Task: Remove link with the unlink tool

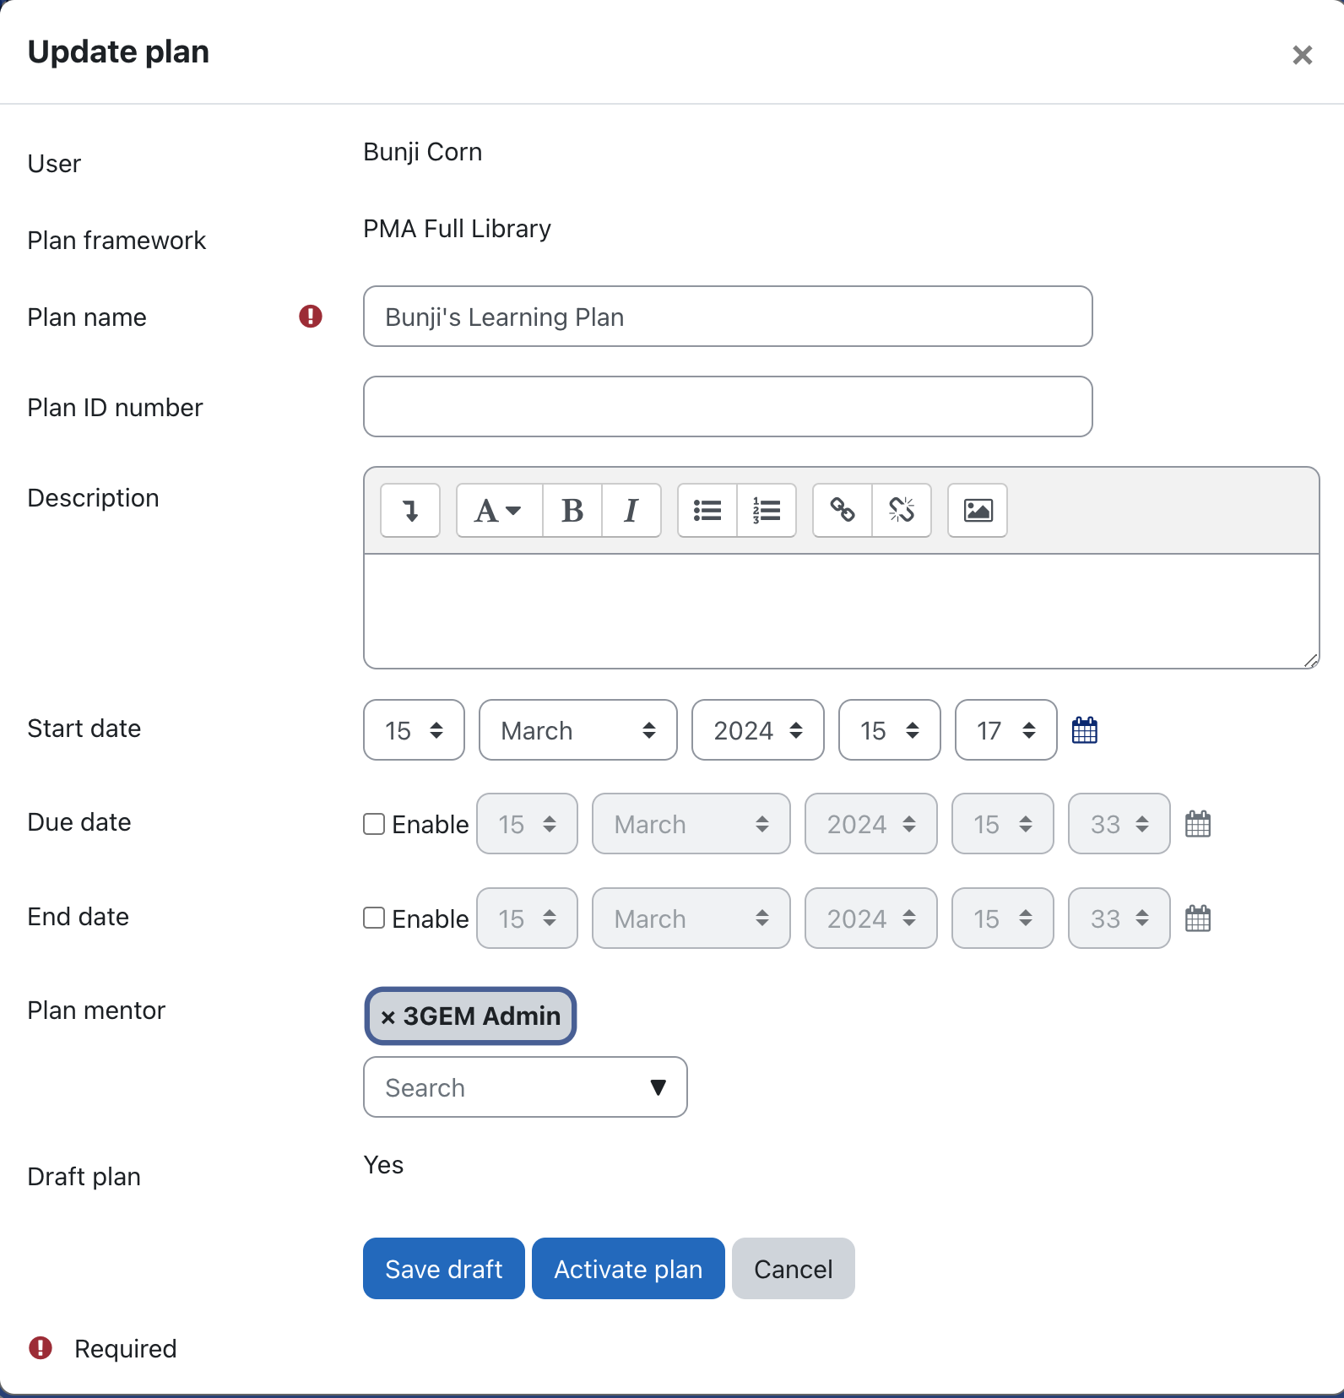Action: [902, 511]
